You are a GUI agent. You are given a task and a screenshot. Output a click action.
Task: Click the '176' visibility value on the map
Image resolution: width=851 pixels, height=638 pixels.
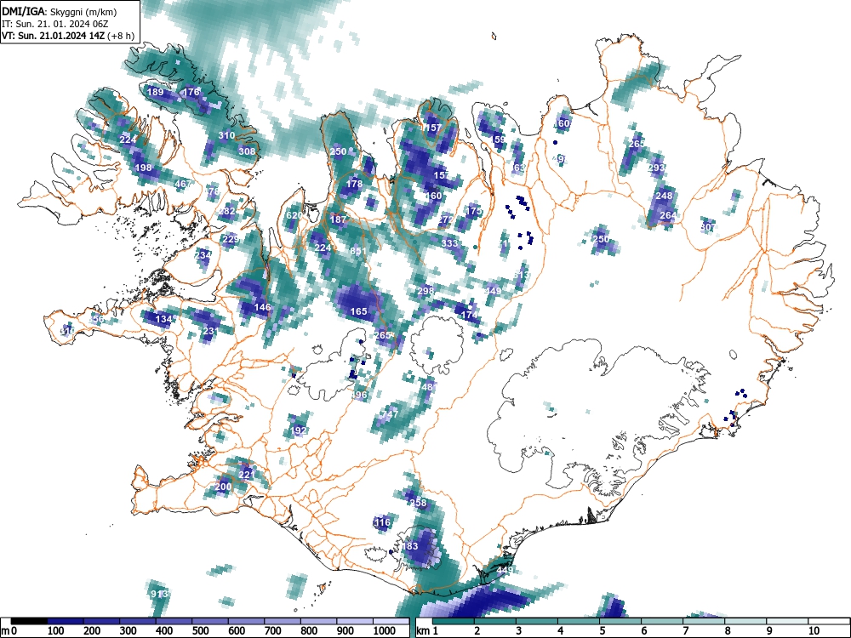[x=191, y=92]
